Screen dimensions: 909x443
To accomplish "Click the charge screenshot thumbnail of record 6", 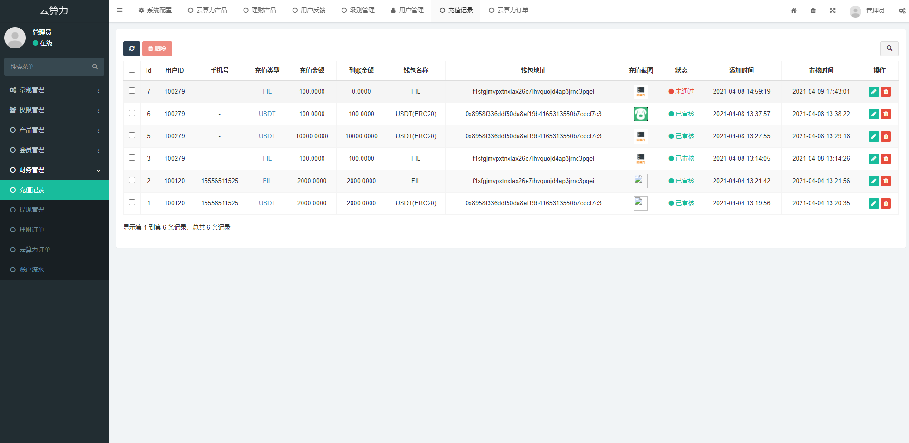I will (640, 114).
